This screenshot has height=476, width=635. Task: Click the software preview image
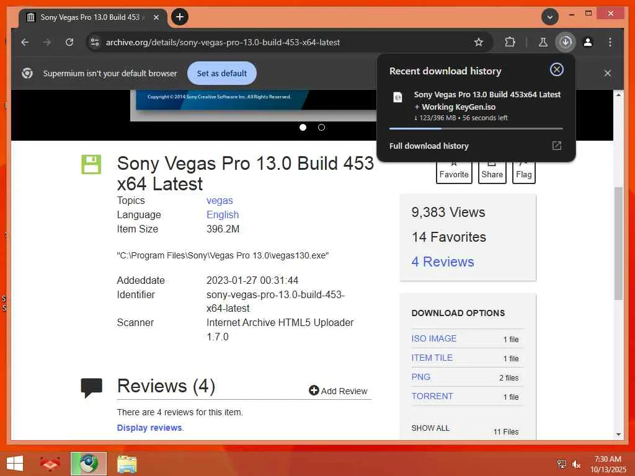[254, 105]
